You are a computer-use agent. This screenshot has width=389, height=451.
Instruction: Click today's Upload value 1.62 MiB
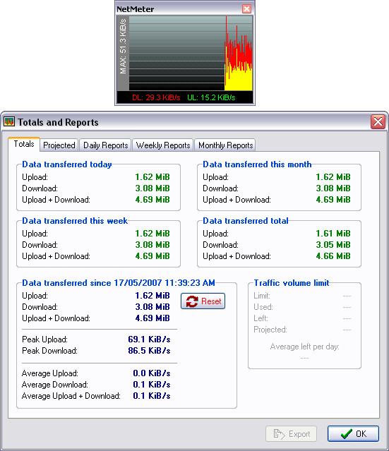(152, 177)
